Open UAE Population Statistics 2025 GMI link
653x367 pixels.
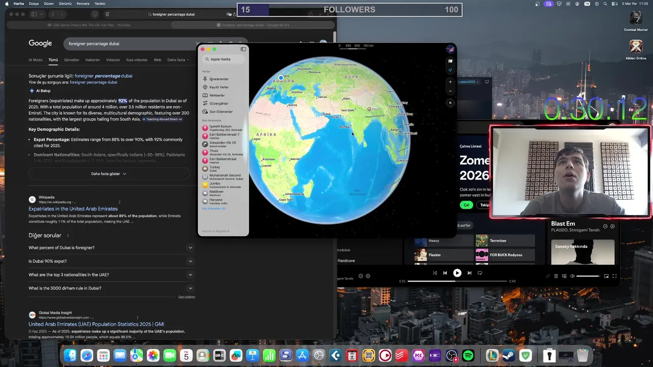tap(96, 324)
